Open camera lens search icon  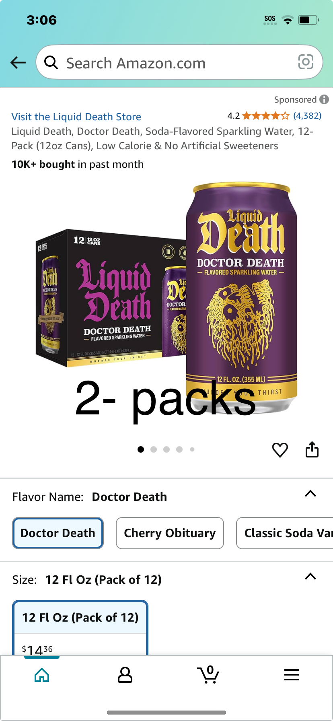(306, 62)
